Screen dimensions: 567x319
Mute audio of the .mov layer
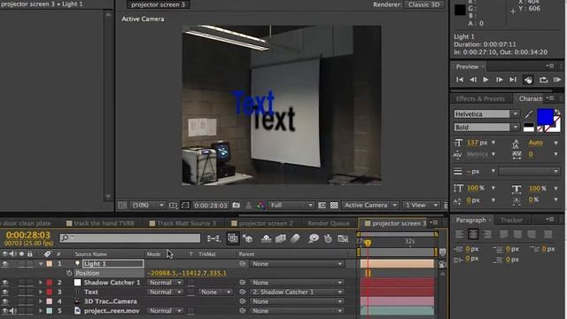click(13, 311)
